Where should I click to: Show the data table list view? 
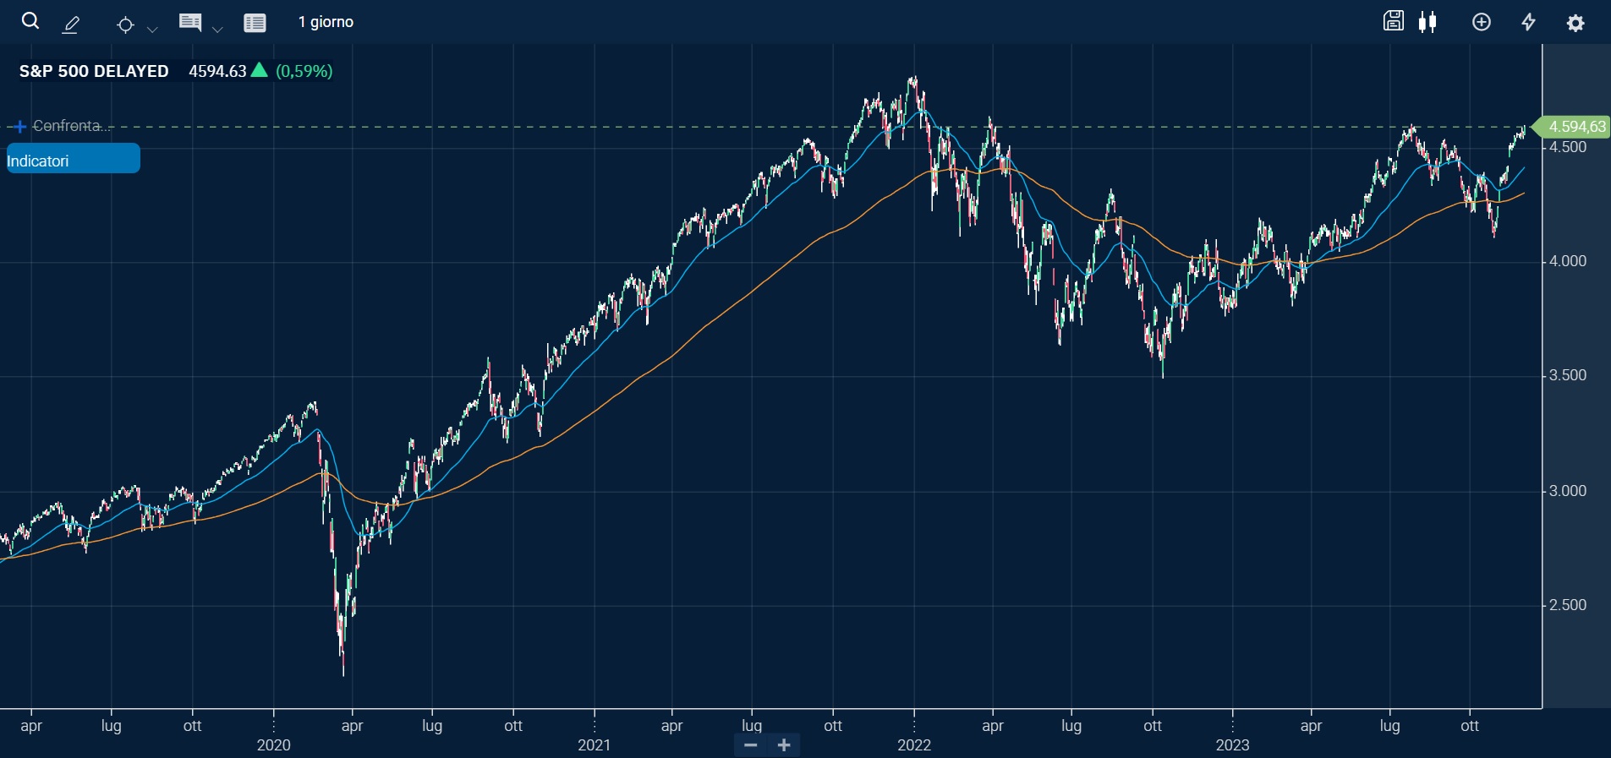click(x=255, y=23)
